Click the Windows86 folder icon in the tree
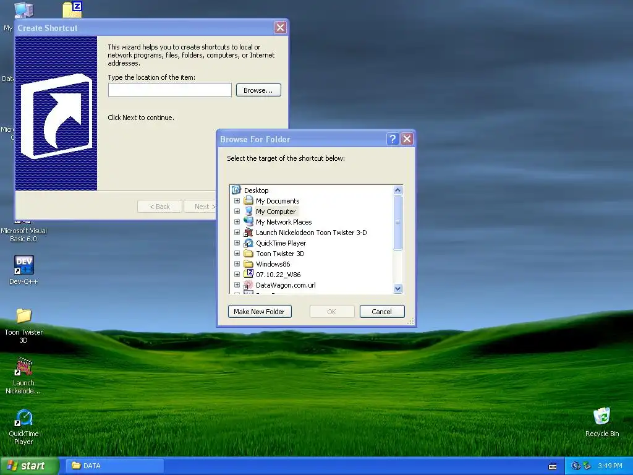This screenshot has height=475, width=633. click(249, 263)
